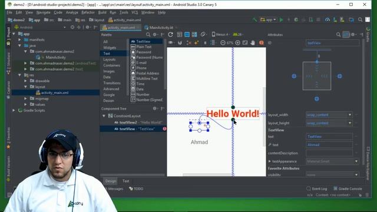The width and height of the screenshot is (377, 212).
Task: Choose Plain Text from the palette
Action: pos(144,47)
